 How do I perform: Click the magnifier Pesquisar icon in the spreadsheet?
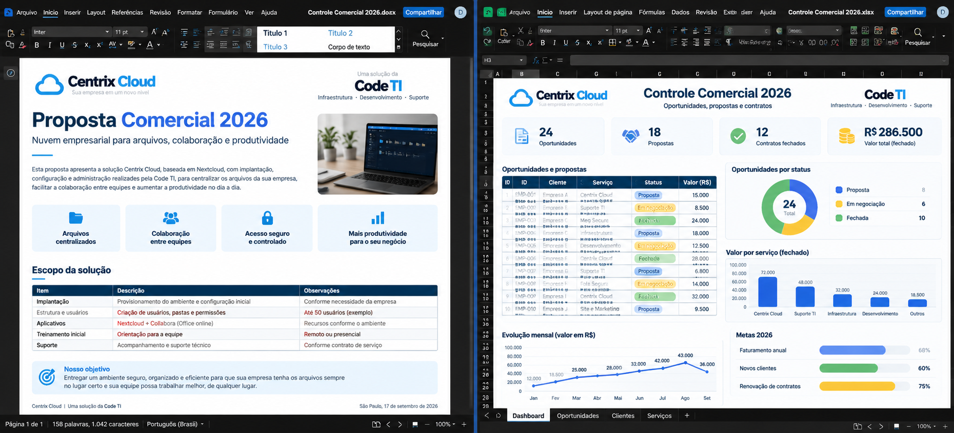tap(918, 32)
